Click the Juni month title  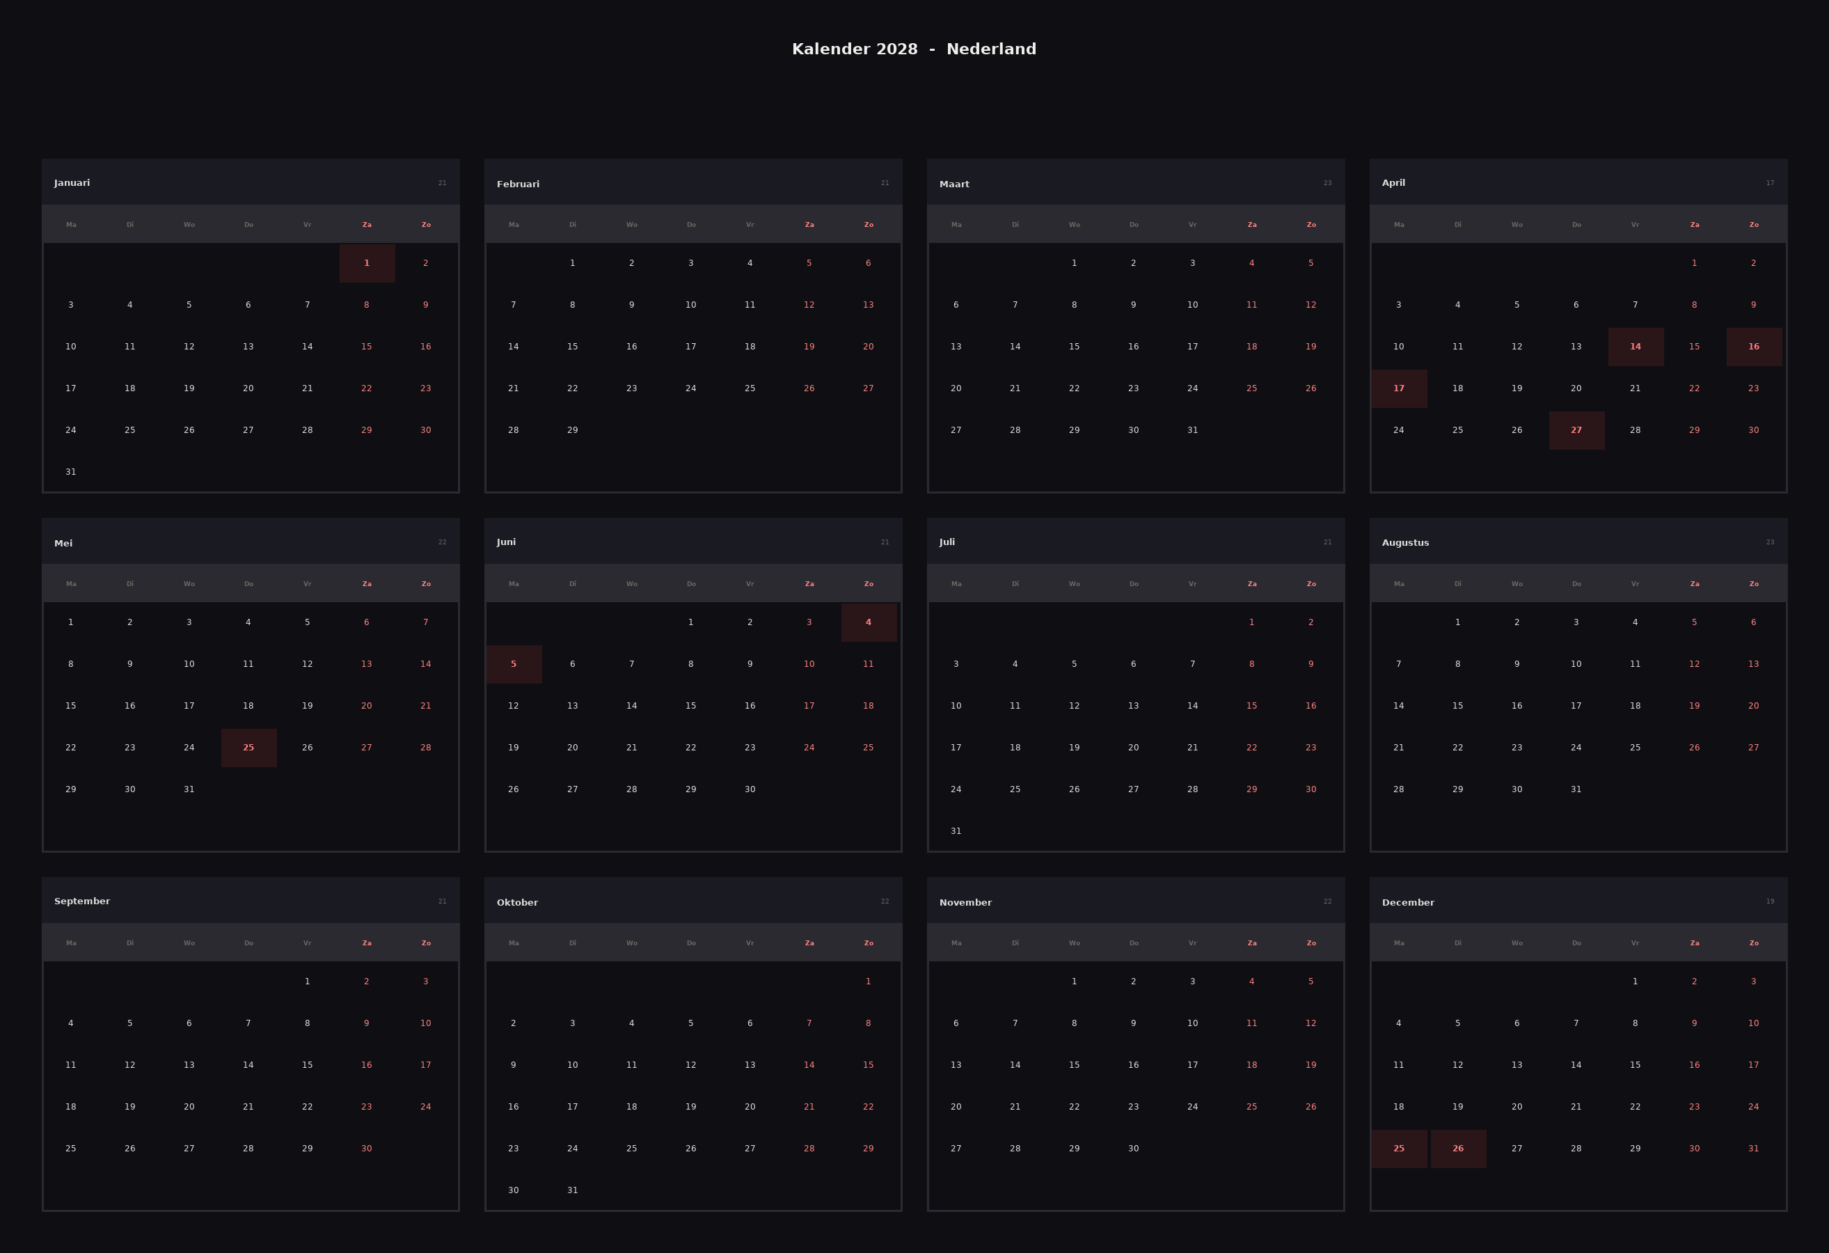(x=506, y=542)
